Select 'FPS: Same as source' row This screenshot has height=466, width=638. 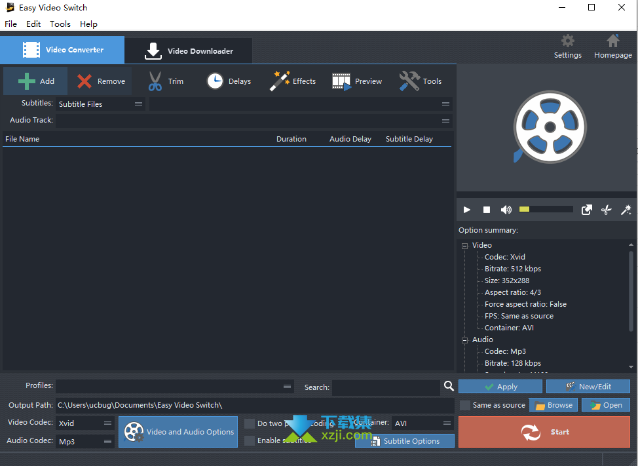(x=519, y=316)
